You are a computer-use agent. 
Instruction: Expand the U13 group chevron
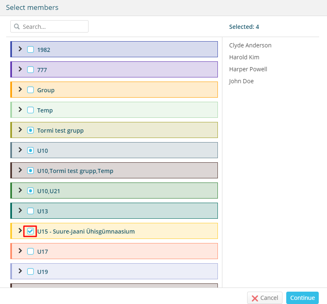point(20,210)
